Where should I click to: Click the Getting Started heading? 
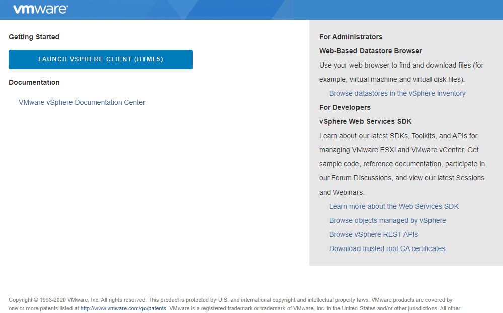tap(34, 37)
